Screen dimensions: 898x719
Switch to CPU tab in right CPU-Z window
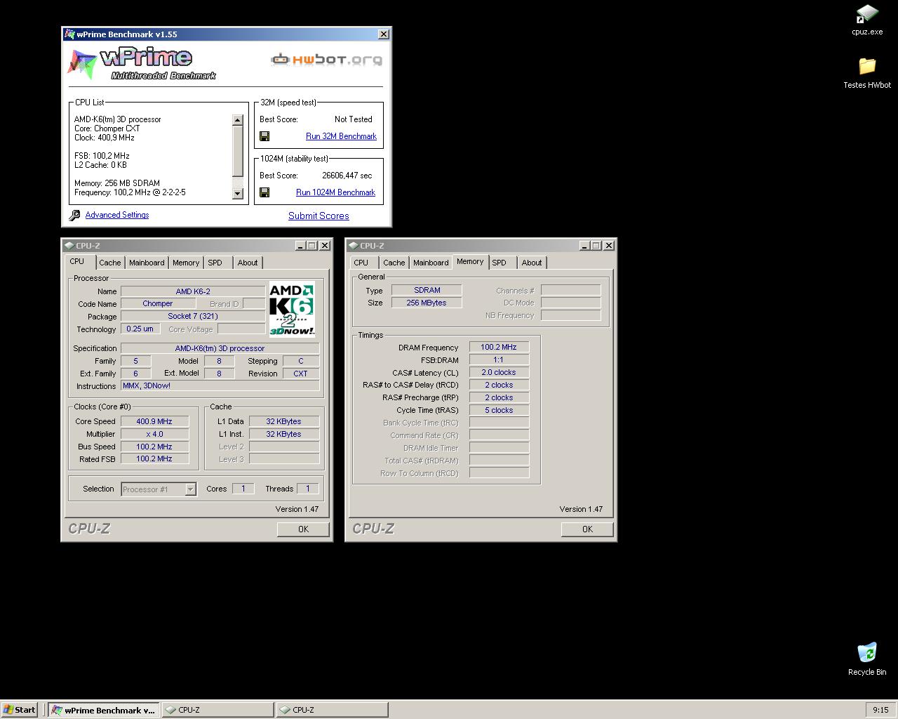tap(361, 263)
